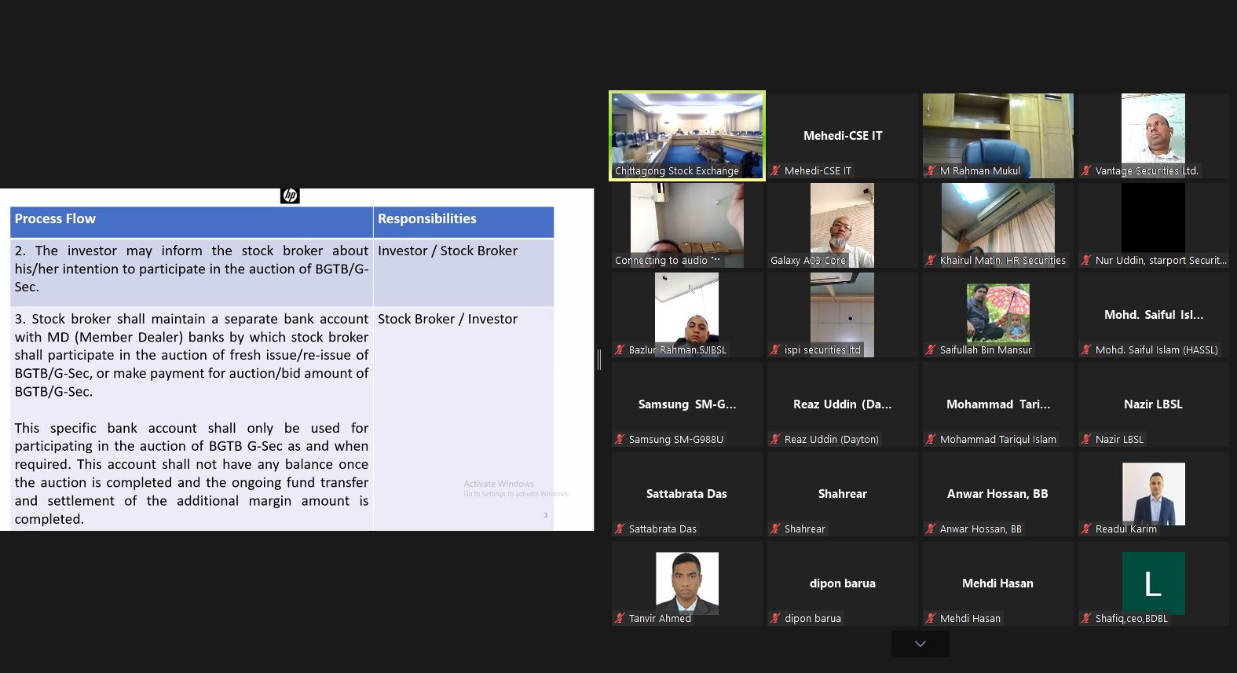Screen dimensions: 1237x673
Task: Click muted mic icon beside Reaz Uddin (Dayton)
Action: [776, 439]
